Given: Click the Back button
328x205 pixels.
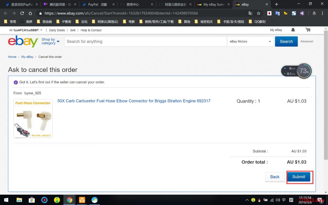Looking at the screenshot, I should (275, 177).
